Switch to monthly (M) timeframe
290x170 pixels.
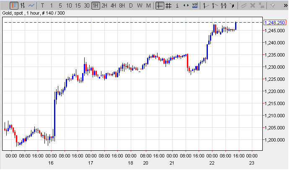[x=148, y=5]
